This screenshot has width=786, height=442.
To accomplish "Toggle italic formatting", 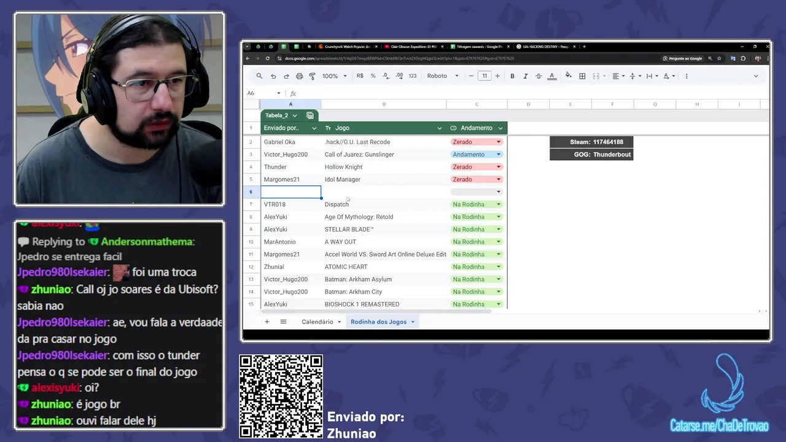I will tap(525, 76).
